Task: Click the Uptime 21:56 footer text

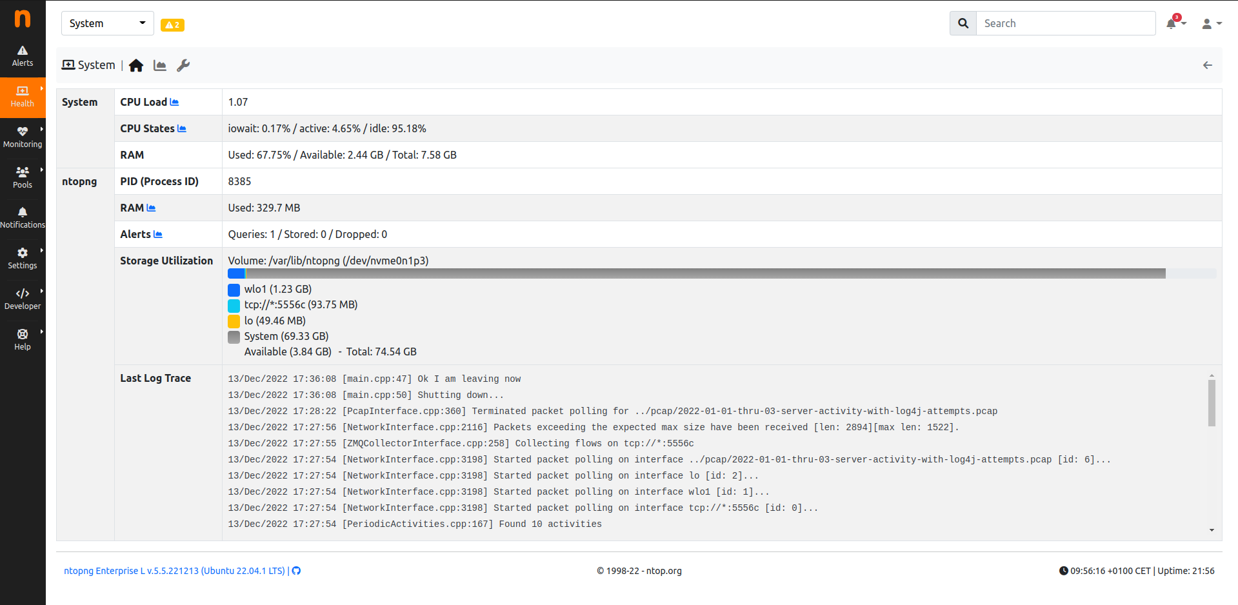Action: [1186, 571]
